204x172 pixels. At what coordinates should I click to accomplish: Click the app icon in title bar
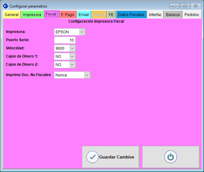[5, 6]
